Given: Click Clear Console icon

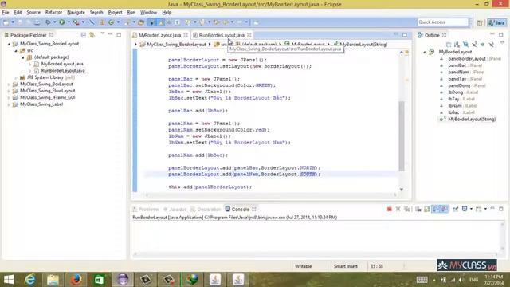Looking at the screenshot, I should click(x=418, y=209).
